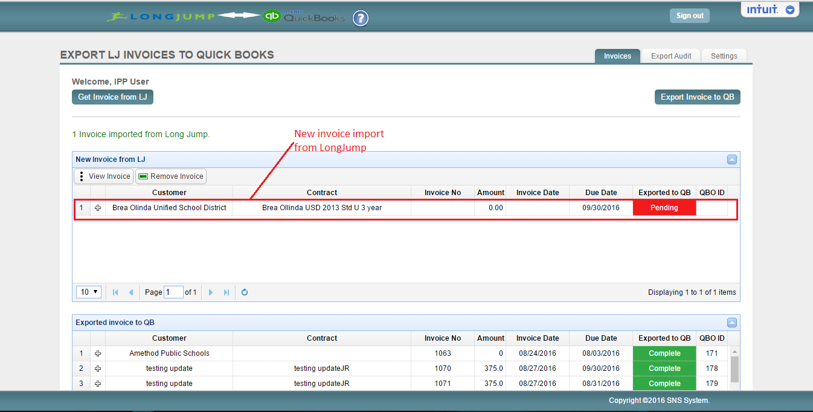Expand the Brea Olinda invoice row
Viewport: 813px width, 412px height.
click(x=98, y=208)
